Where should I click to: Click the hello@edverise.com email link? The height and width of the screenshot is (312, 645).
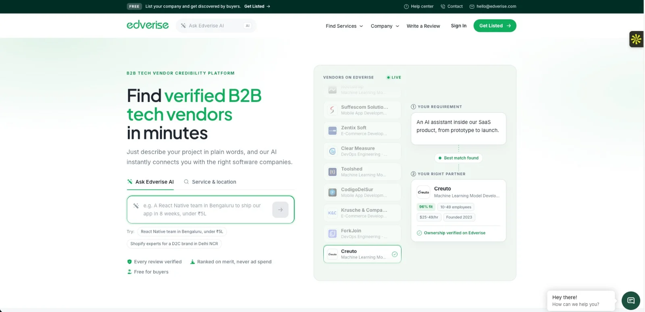pos(493,6)
